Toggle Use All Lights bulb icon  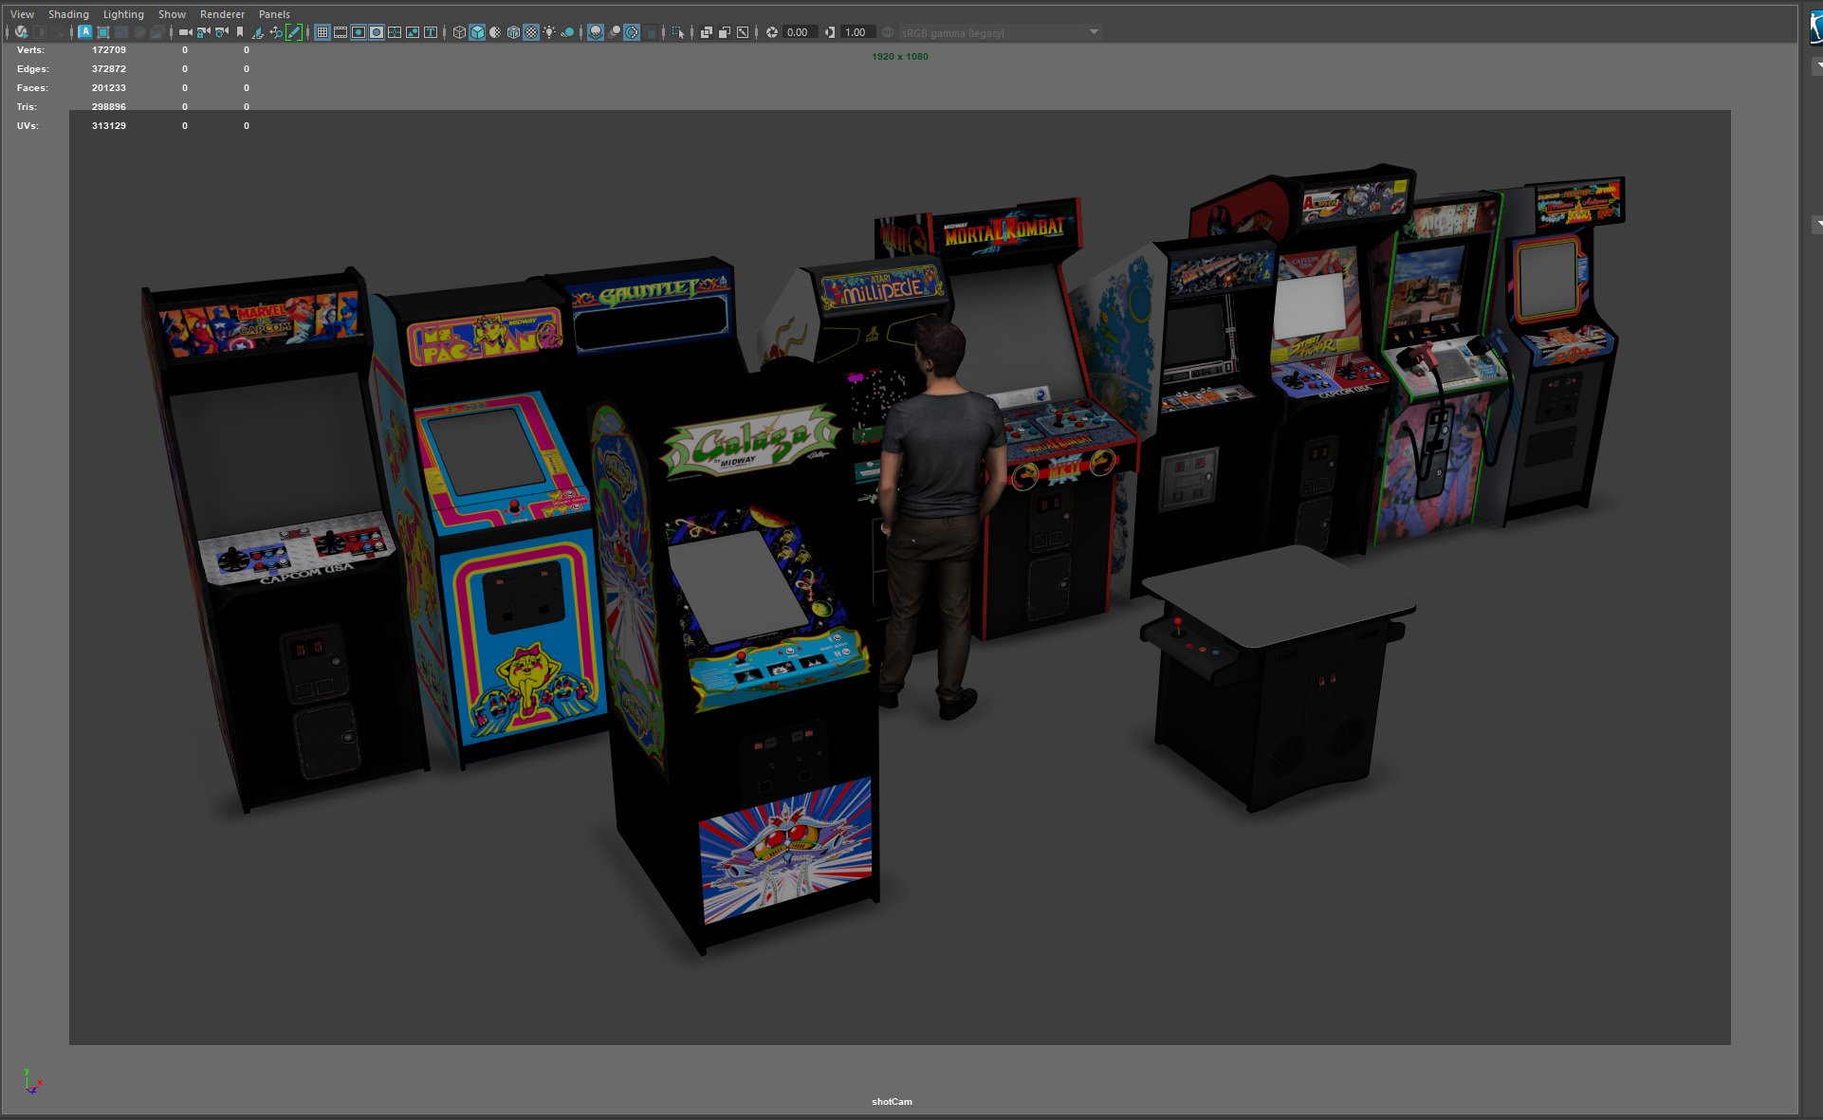(x=549, y=32)
